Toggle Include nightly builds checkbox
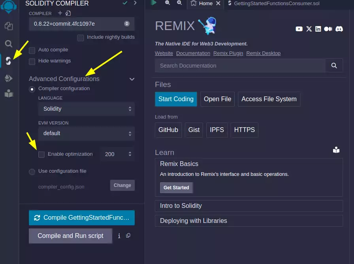 (x=81, y=38)
